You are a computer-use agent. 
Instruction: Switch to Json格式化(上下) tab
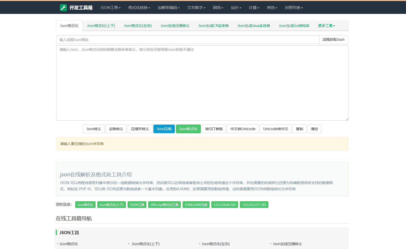101,26
